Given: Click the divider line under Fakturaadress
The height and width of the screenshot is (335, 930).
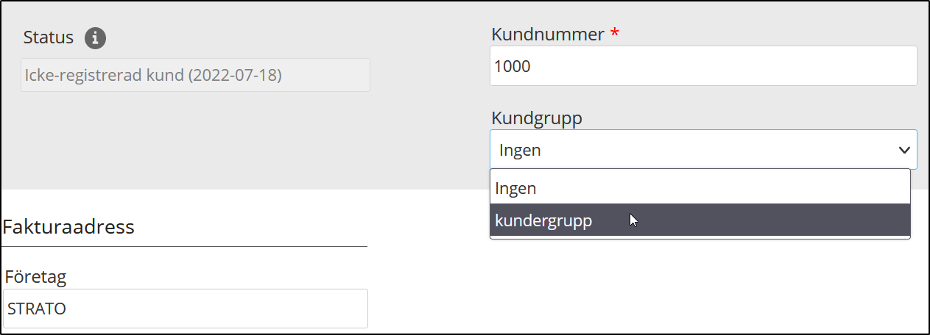Looking at the screenshot, I should [184, 246].
